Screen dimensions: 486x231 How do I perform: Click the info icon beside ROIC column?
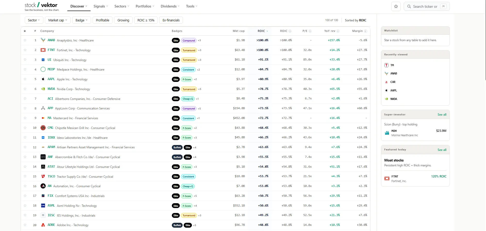coord(290,31)
